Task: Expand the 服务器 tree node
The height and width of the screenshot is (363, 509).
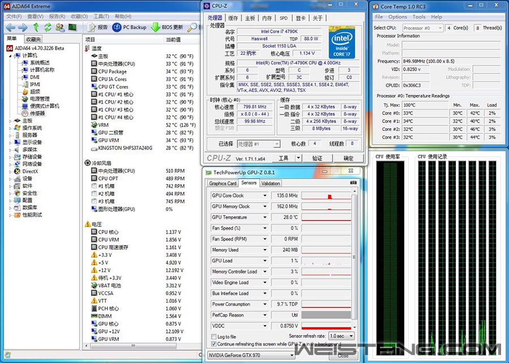Action: 10,135
